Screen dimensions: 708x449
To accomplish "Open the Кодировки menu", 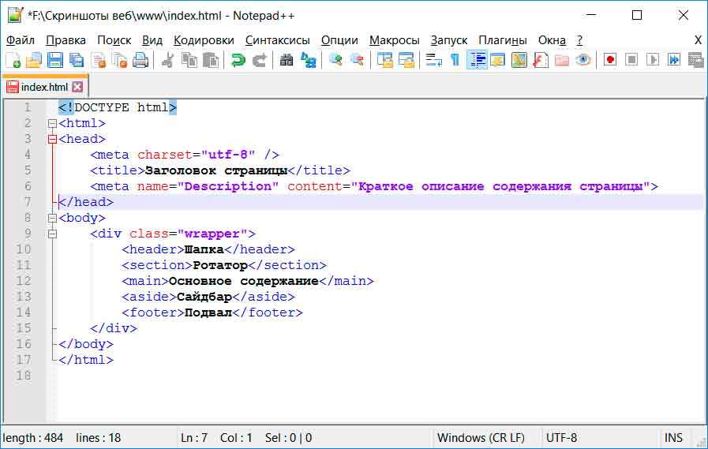I will 204,40.
